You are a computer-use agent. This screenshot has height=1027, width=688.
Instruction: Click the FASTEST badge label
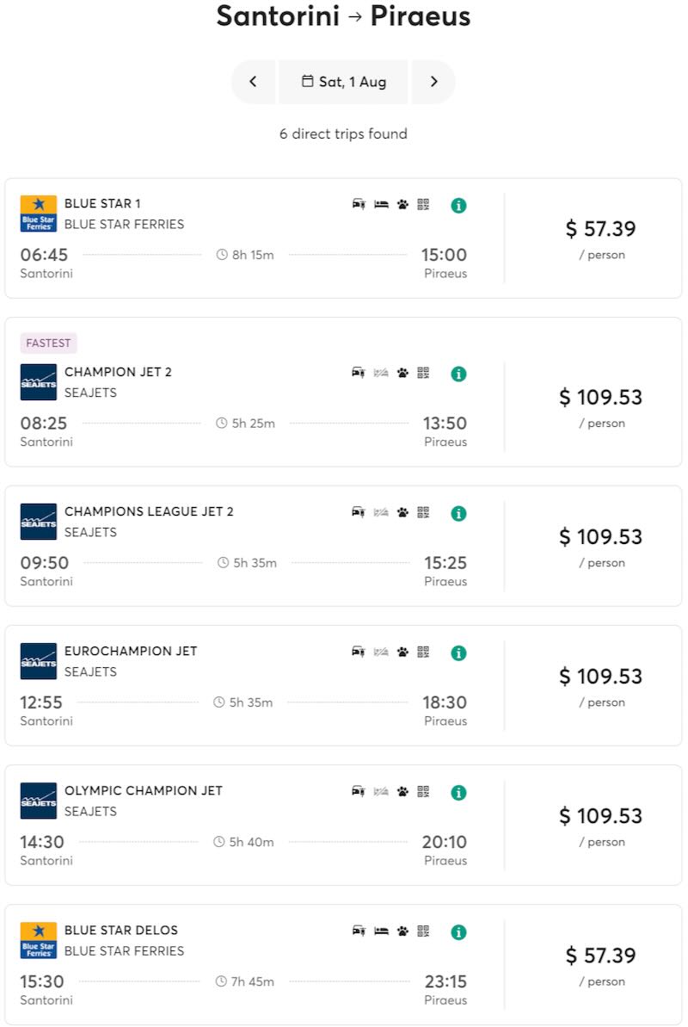(x=48, y=343)
